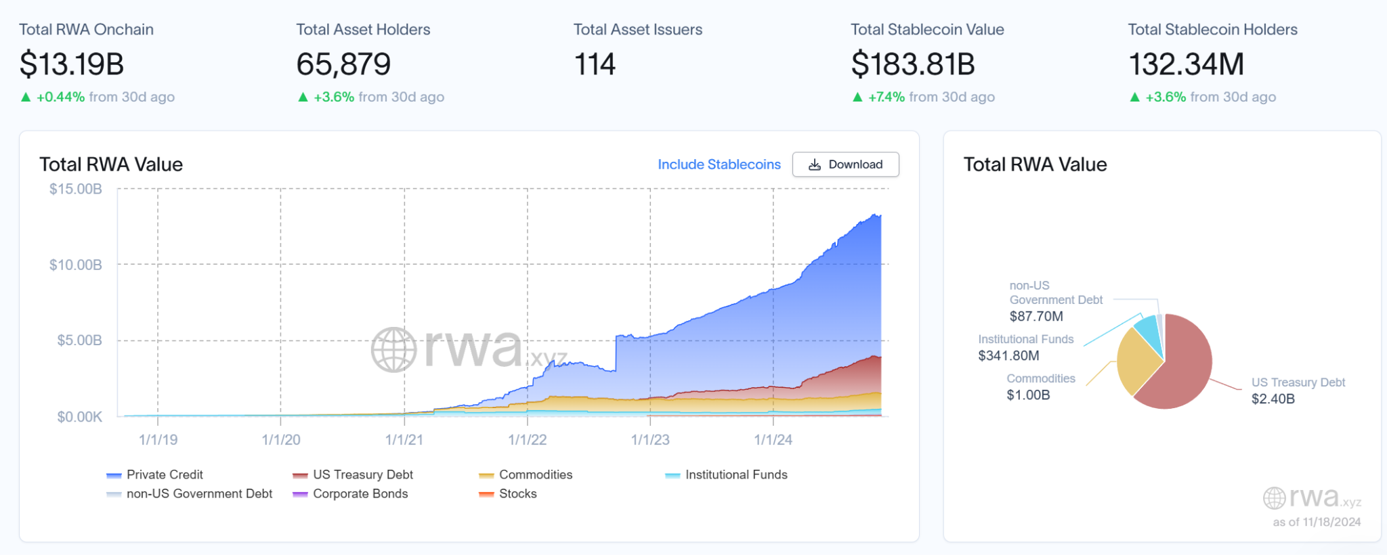Click the Total Asset Holders value 65,879
The width and height of the screenshot is (1387, 555).
[x=343, y=65]
